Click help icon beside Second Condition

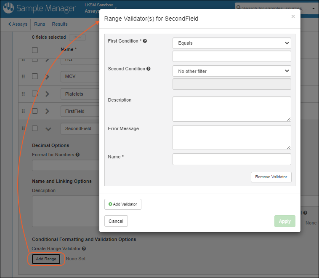148,69
